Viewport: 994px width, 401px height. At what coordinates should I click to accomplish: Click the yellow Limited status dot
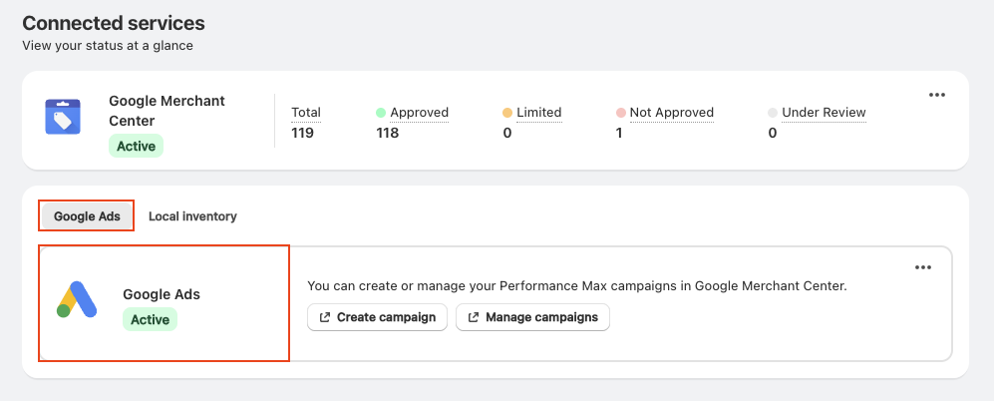pos(507,113)
